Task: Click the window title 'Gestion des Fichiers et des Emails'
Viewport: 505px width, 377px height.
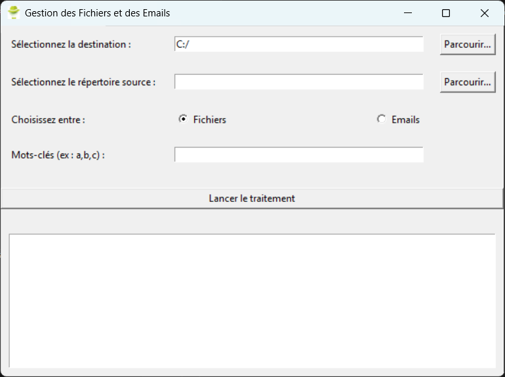Action: click(x=97, y=13)
